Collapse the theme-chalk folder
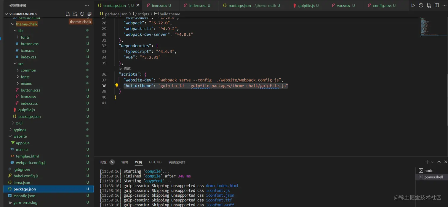The width and height of the screenshot is (448, 207). click(x=13, y=24)
